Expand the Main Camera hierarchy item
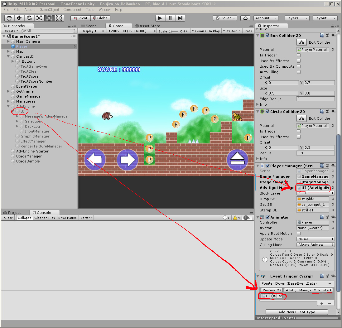Screen dimensions: 342x328 [x=8, y=41]
